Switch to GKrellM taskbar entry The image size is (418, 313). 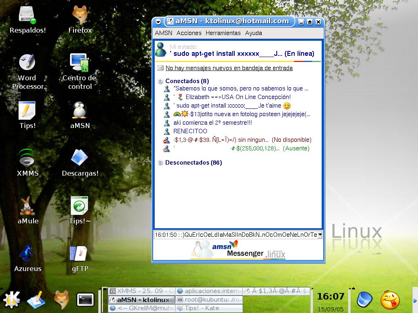point(142,308)
